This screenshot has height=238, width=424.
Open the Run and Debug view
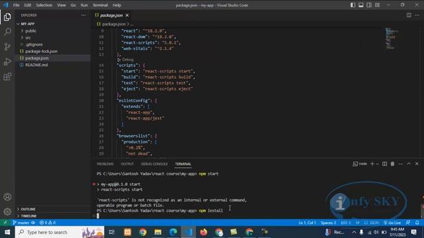click(x=7, y=61)
